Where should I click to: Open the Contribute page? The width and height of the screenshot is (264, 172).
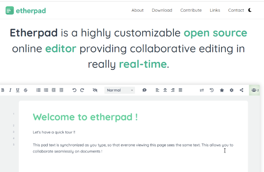click(x=191, y=10)
